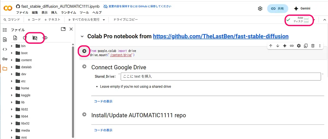Open the runtime connection dropdown arrow
Screen dimensions: 328x139
click(315, 20)
